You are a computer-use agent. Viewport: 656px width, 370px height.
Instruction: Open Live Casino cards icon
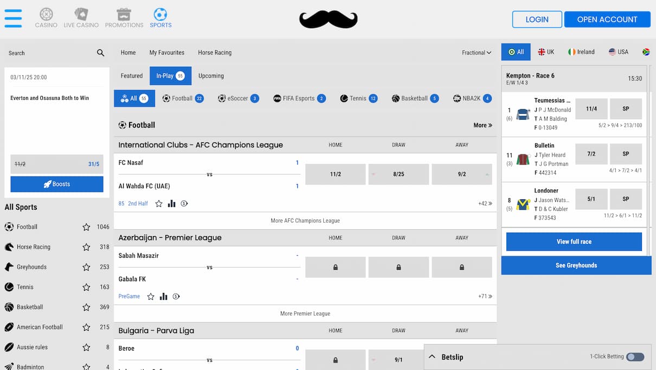[x=81, y=14]
